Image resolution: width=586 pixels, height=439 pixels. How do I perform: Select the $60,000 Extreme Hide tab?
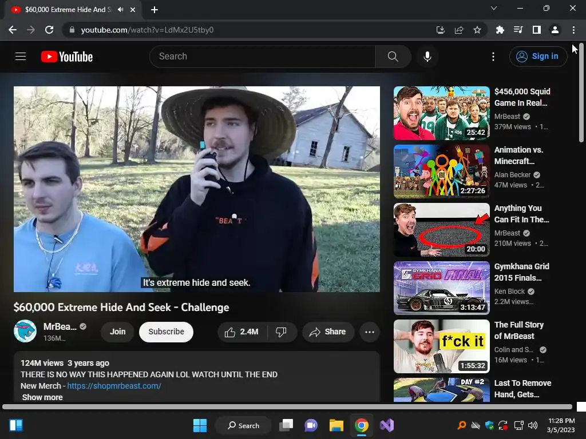(x=73, y=10)
